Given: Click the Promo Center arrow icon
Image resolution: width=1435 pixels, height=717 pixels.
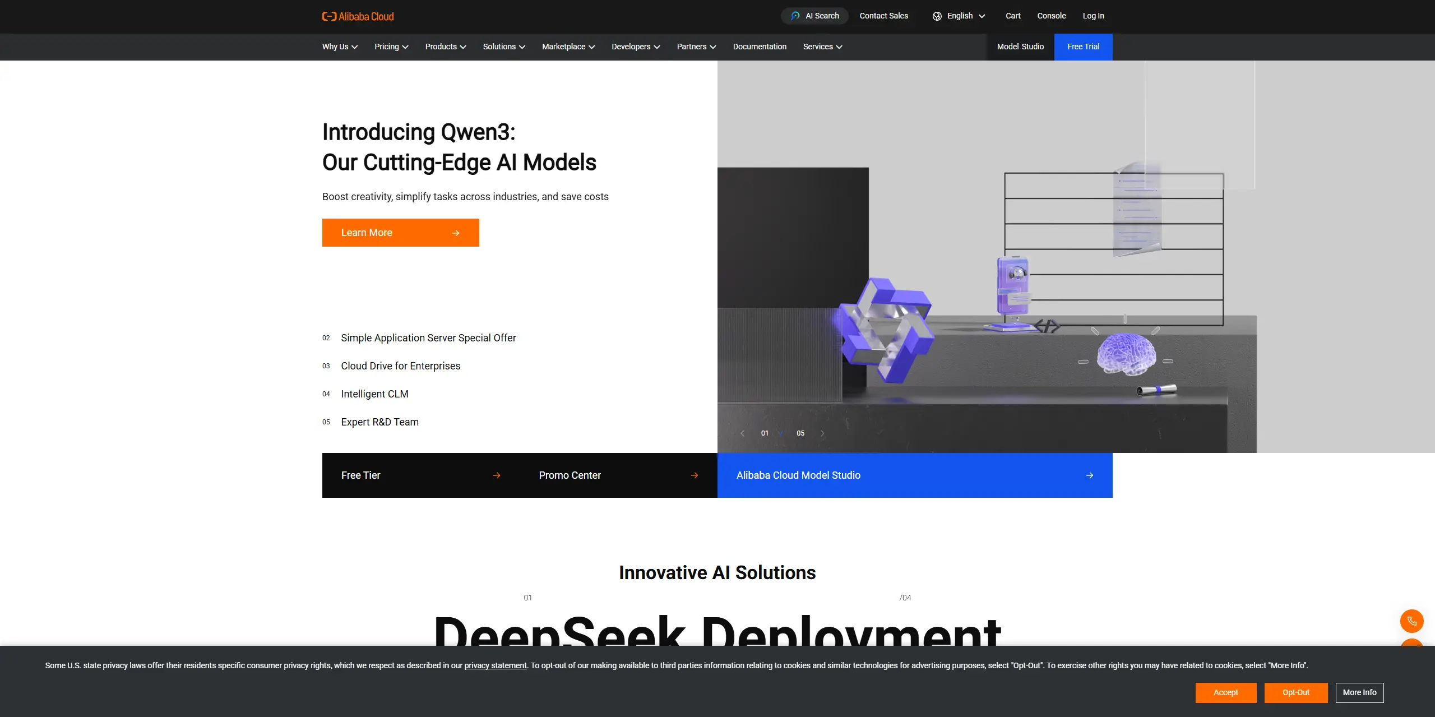Looking at the screenshot, I should point(694,475).
